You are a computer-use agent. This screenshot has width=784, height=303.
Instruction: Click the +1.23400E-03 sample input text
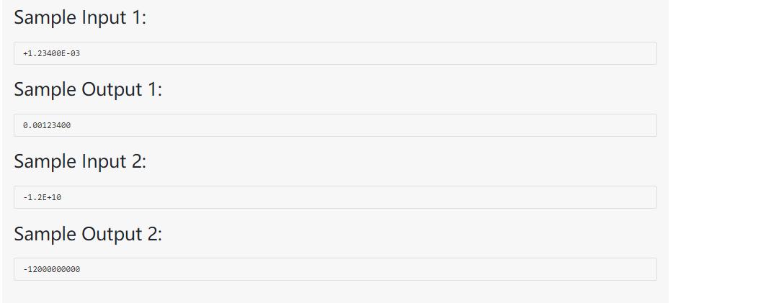click(x=51, y=53)
